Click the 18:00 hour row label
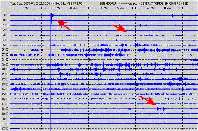The height and width of the screenshot is (131, 198). coord(5,109)
